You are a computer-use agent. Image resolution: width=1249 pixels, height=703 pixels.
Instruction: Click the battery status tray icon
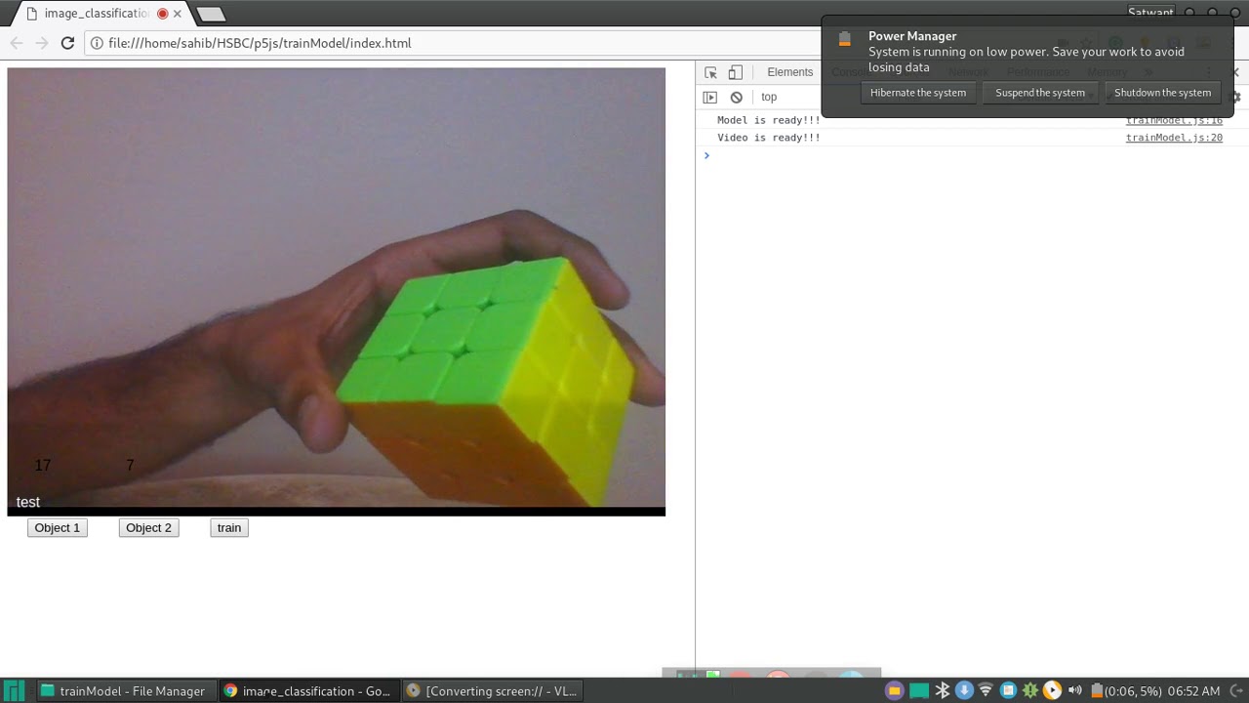1096,690
